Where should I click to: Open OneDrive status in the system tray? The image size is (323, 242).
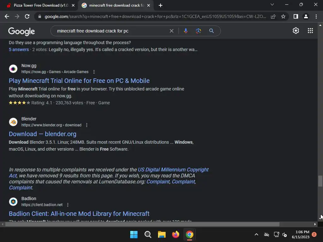(267, 234)
